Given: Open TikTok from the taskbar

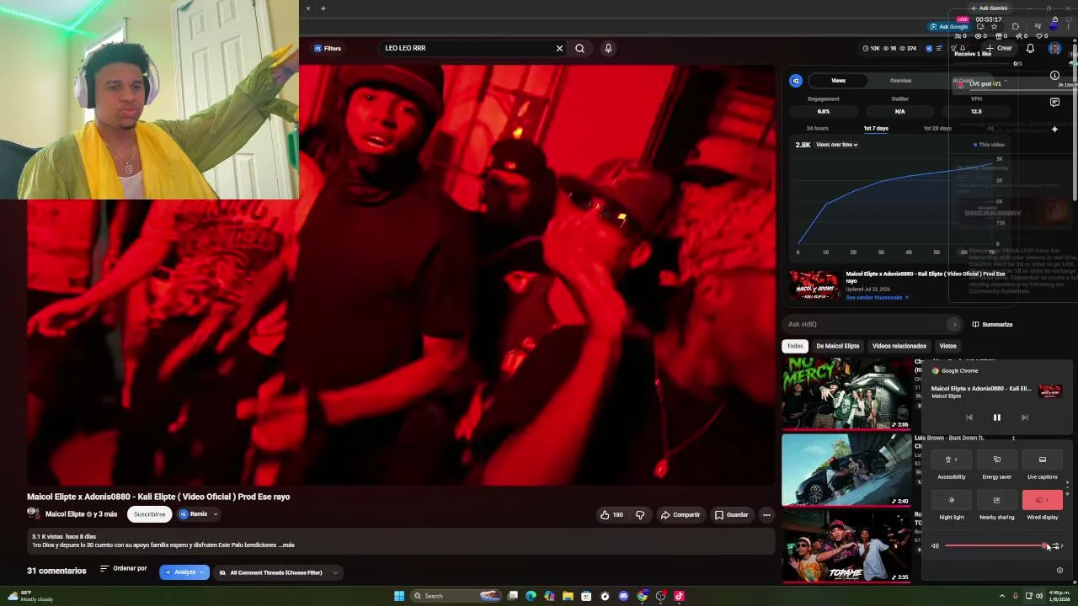Looking at the screenshot, I should (679, 596).
